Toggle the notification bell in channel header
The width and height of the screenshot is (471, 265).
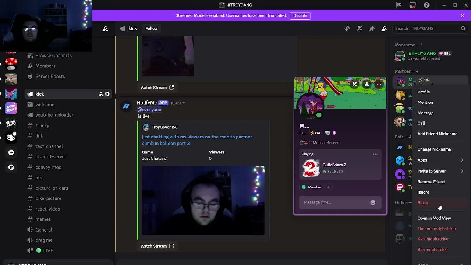(x=360, y=28)
